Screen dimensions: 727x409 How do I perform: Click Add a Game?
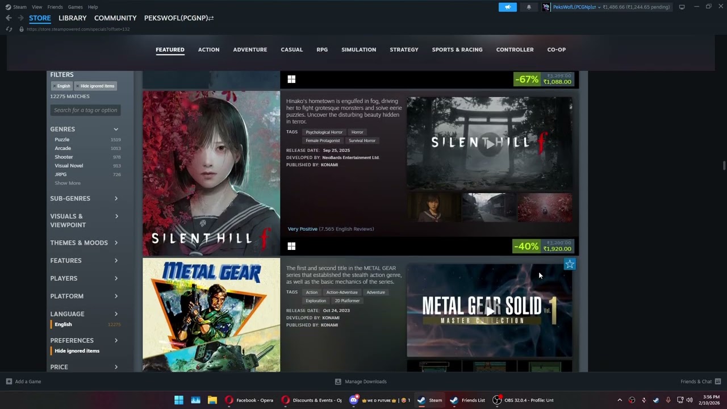(23, 382)
